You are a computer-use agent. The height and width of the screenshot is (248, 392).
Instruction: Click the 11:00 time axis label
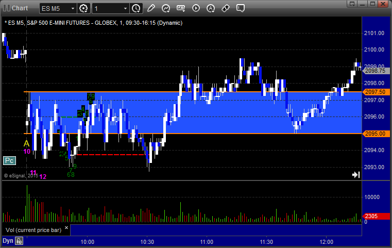(207, 242)
